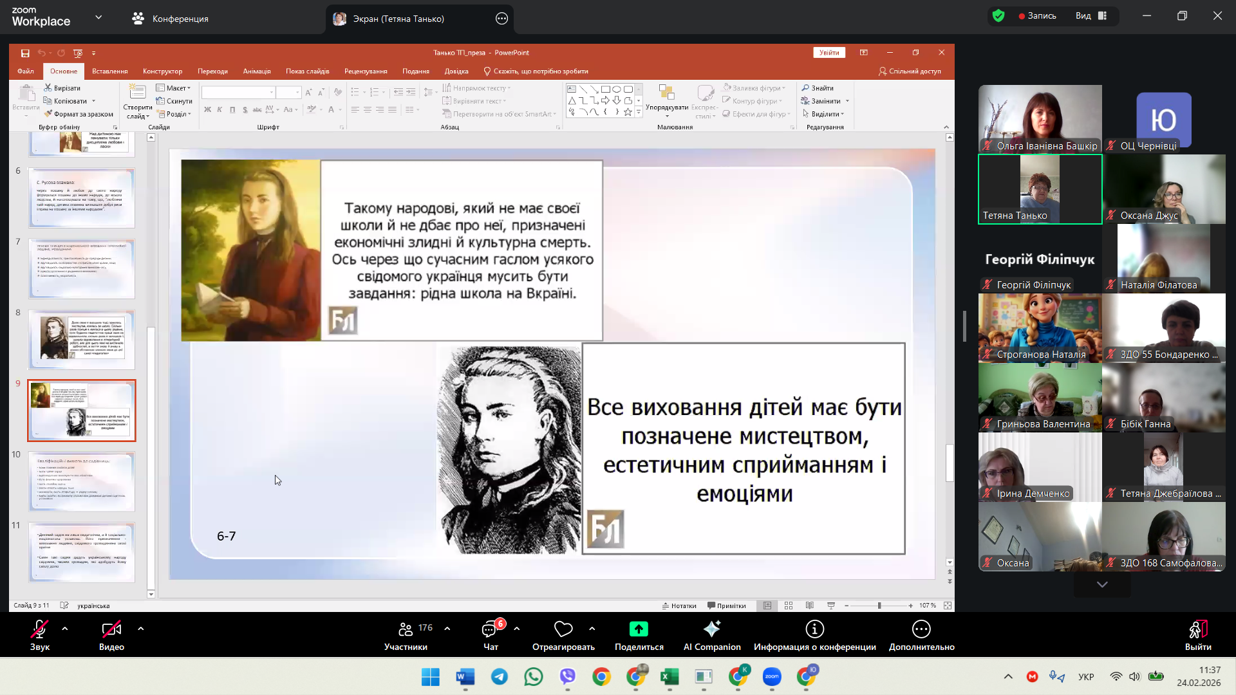
Task: Toggle Comments (Примітки) pane in status bar
Action: (727, 606)
